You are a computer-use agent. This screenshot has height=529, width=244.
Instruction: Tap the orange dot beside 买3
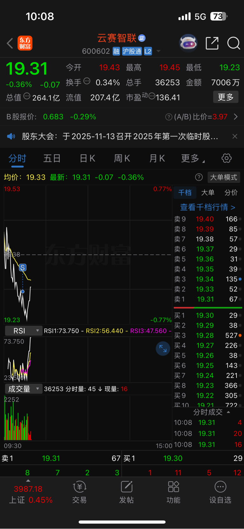(x=240, y=335)
